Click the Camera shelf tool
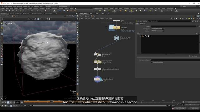Viewport: 200px width, 112px height. (x=96, y=11)
